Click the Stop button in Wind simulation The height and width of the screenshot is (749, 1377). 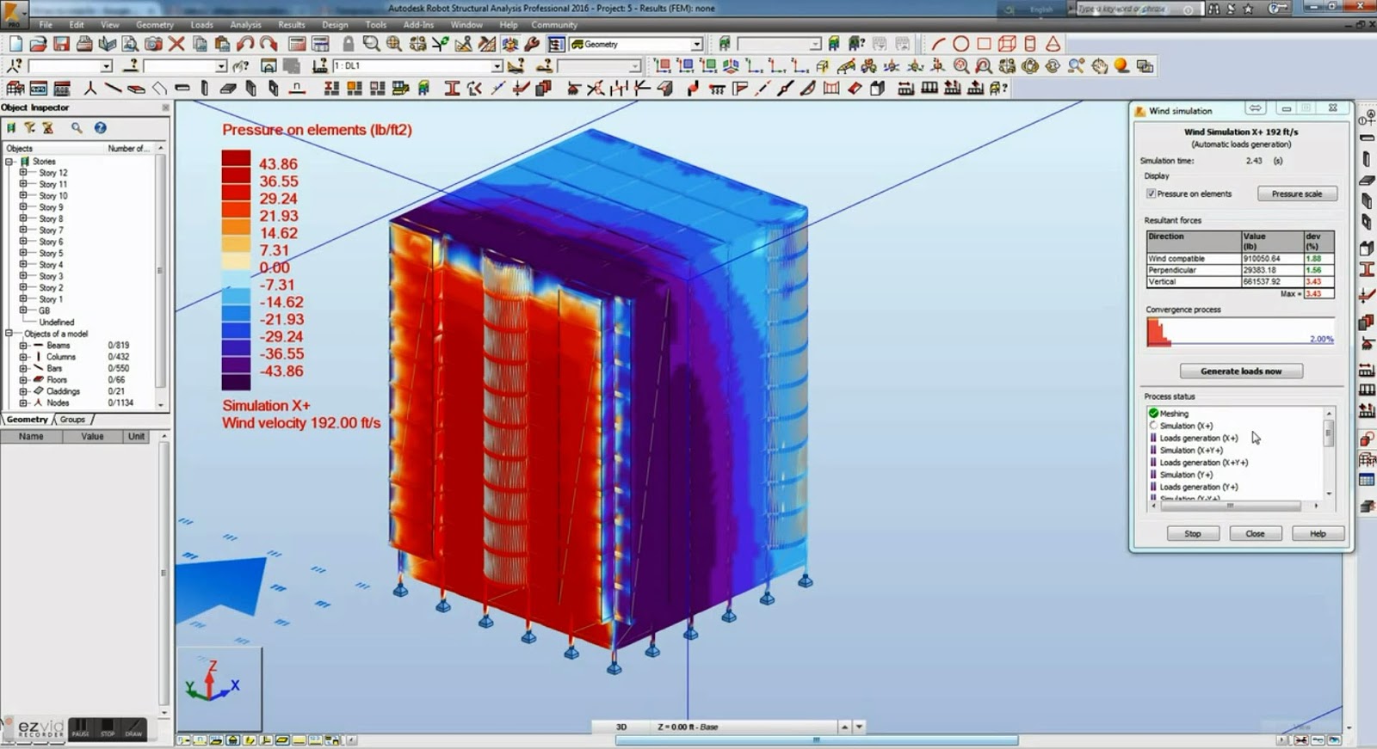point(1192,534)
